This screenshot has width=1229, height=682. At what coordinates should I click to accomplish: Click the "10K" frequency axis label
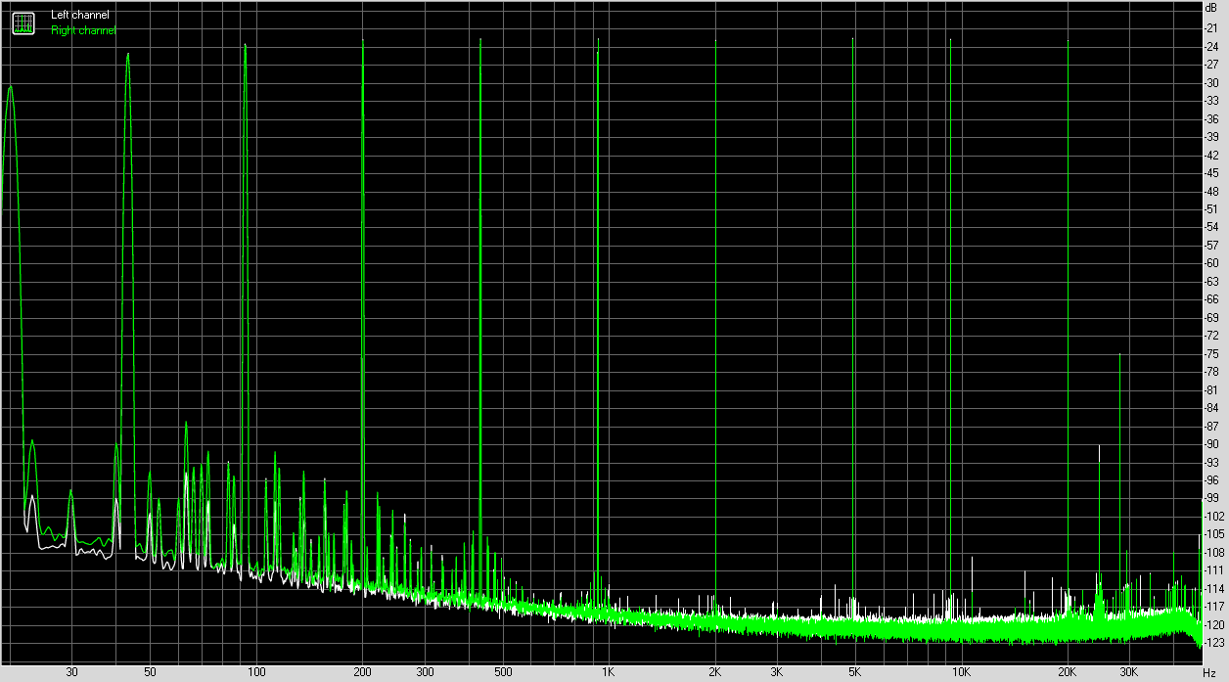tap(962, 672)
